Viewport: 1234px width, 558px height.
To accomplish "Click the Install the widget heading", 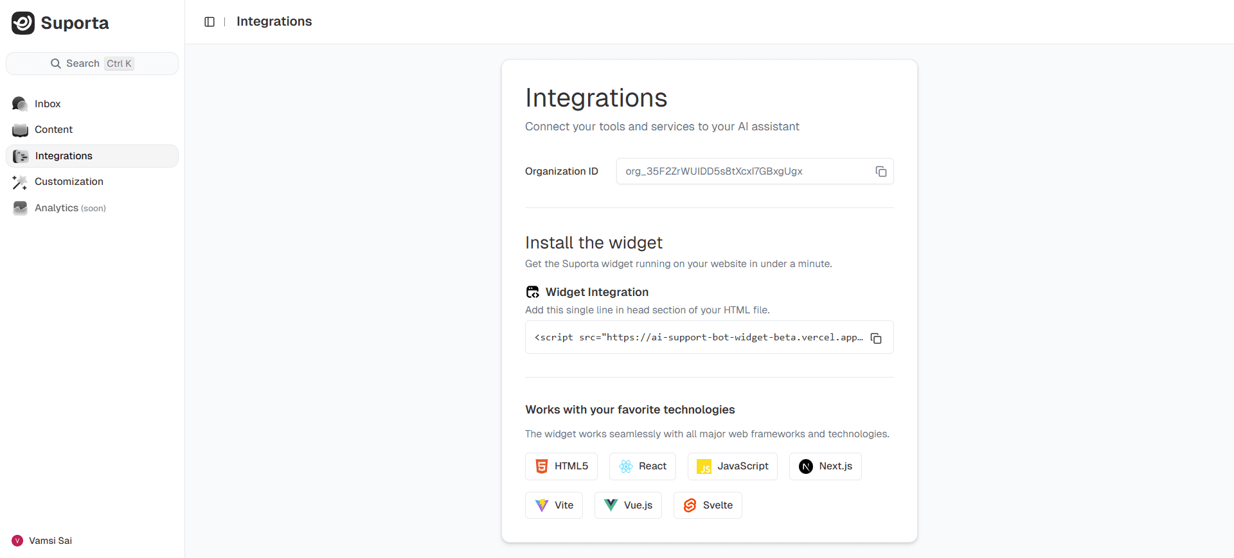I will tap(593, 243).
